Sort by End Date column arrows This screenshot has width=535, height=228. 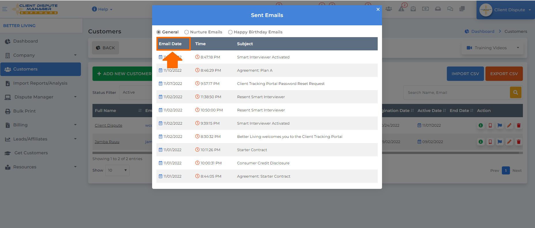click(472, 111)
